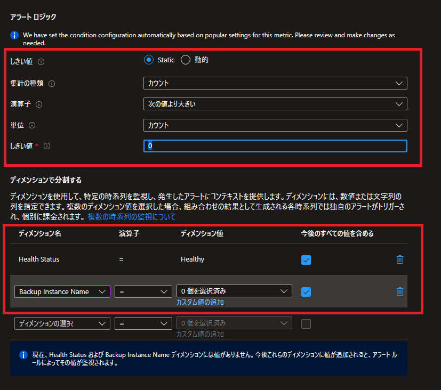Click info icon next to required しきい値 field
This screenshot has width=441, height=390.
pos(47,146)
